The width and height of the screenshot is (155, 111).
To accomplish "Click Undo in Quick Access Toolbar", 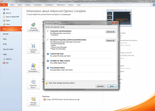I will pyautogui.click(x=8, y=1).
